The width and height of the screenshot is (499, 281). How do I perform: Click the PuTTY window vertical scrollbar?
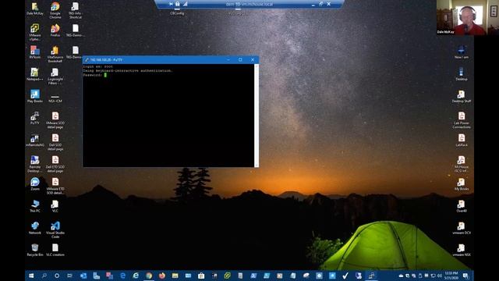[x=257, y=116]
